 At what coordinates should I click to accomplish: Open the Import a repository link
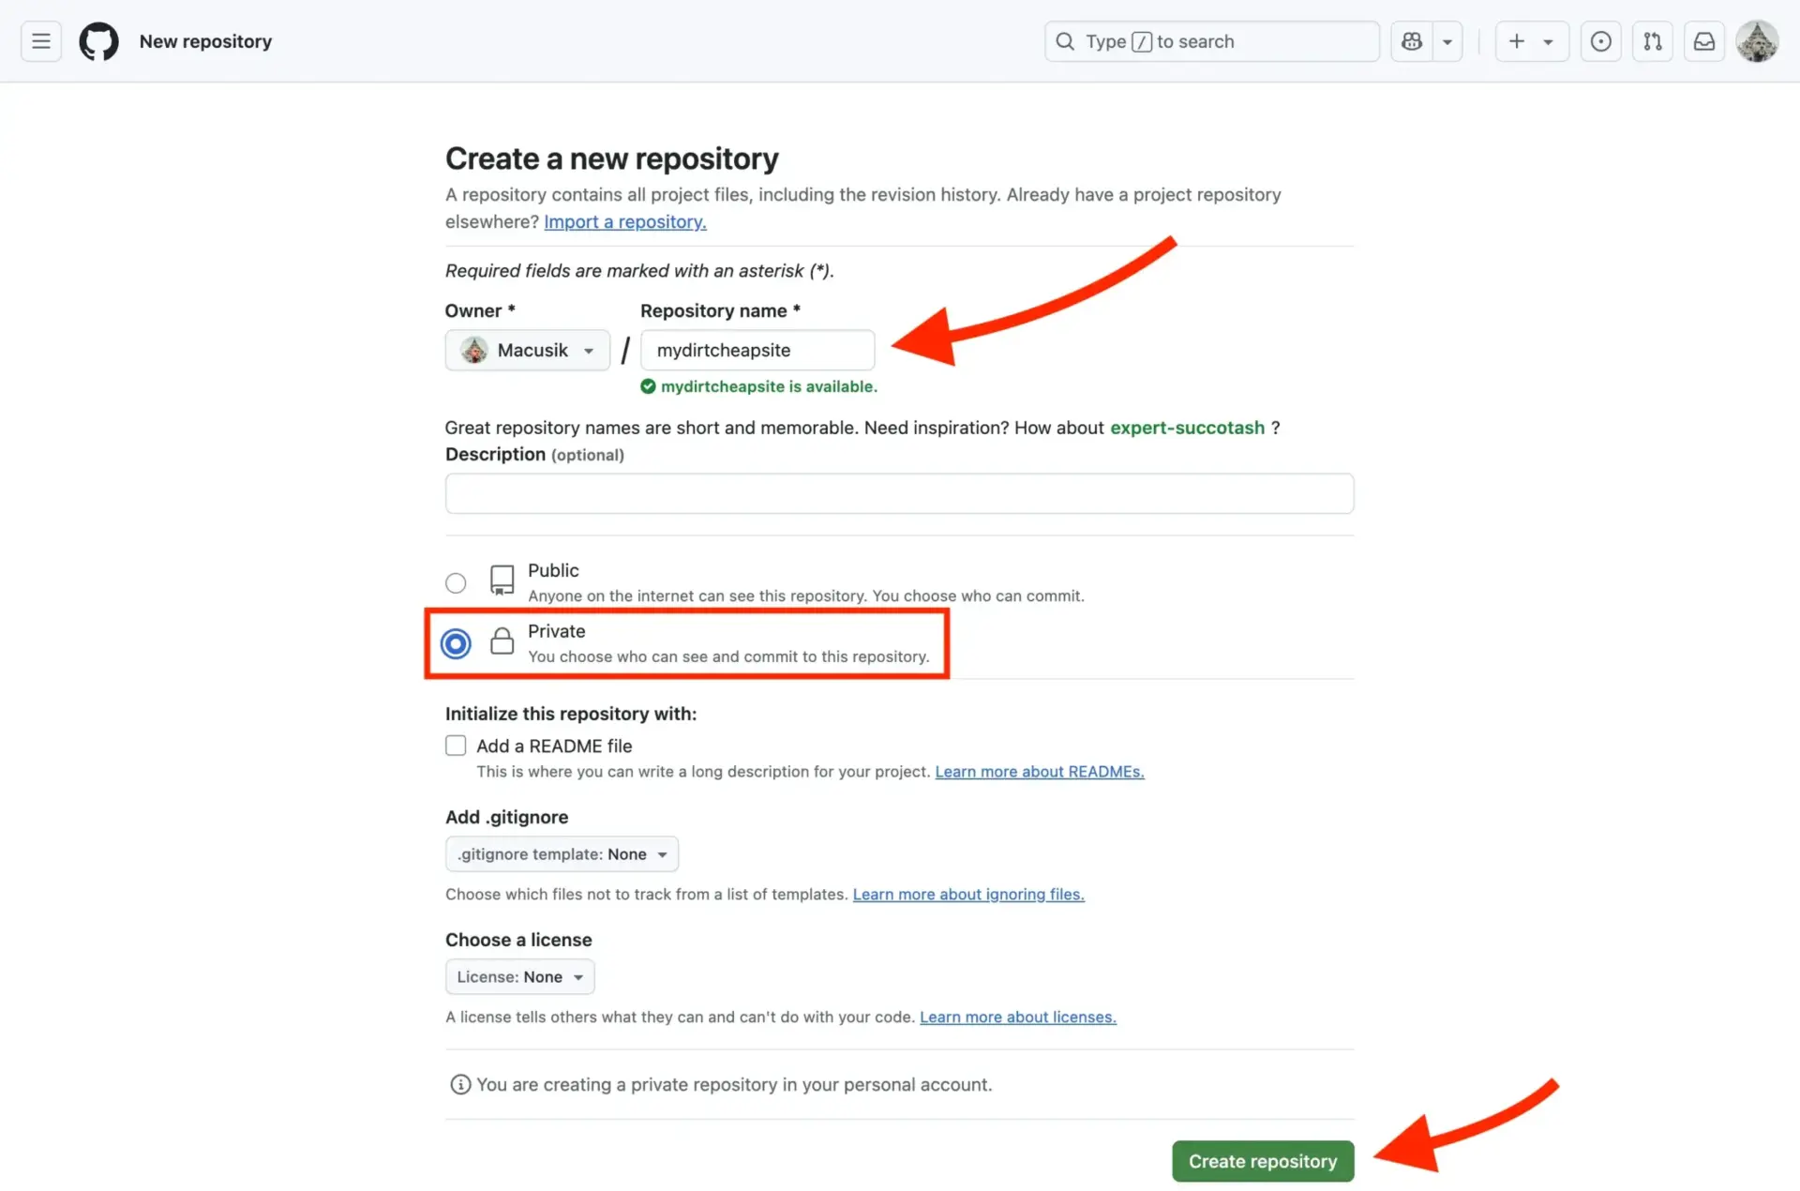pyautogui.click(x=624, y=221)
